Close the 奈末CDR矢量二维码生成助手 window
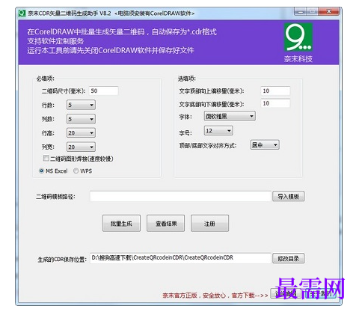This screenshot has height=312, width=359. [x=329, y=11]
